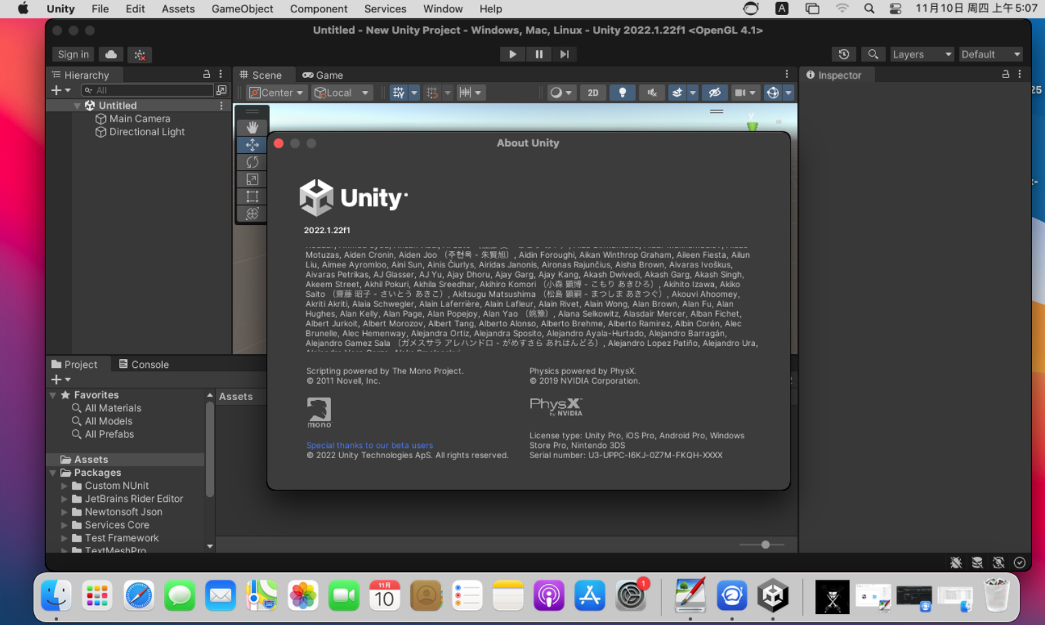Toggle grid snapping in the Scene view

(x=432, y=93)
